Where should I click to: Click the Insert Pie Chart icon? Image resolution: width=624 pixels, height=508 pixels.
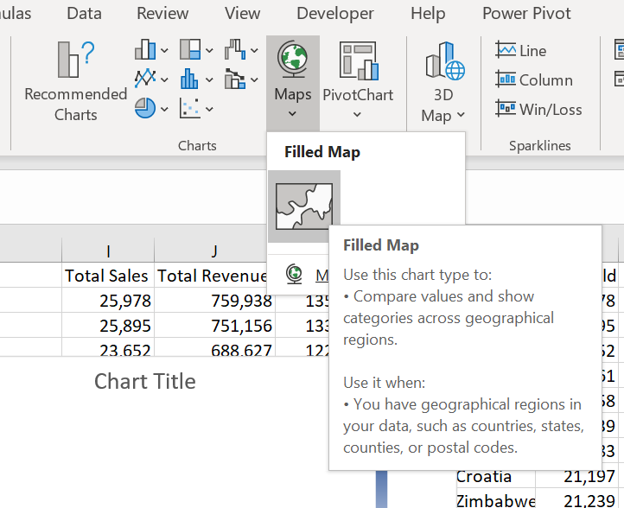144,108
